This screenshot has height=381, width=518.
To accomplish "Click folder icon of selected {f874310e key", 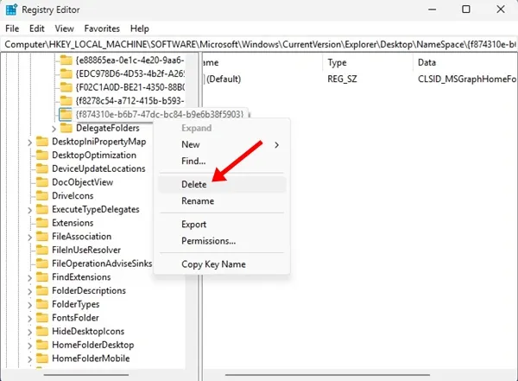I will 66,114.
